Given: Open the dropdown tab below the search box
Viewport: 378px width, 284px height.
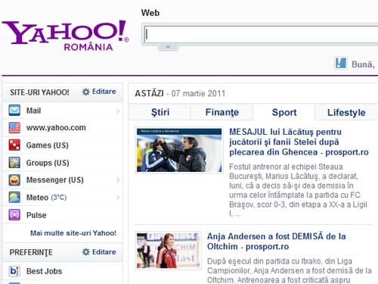Looking at the screenshot, I should click(168, 47).
